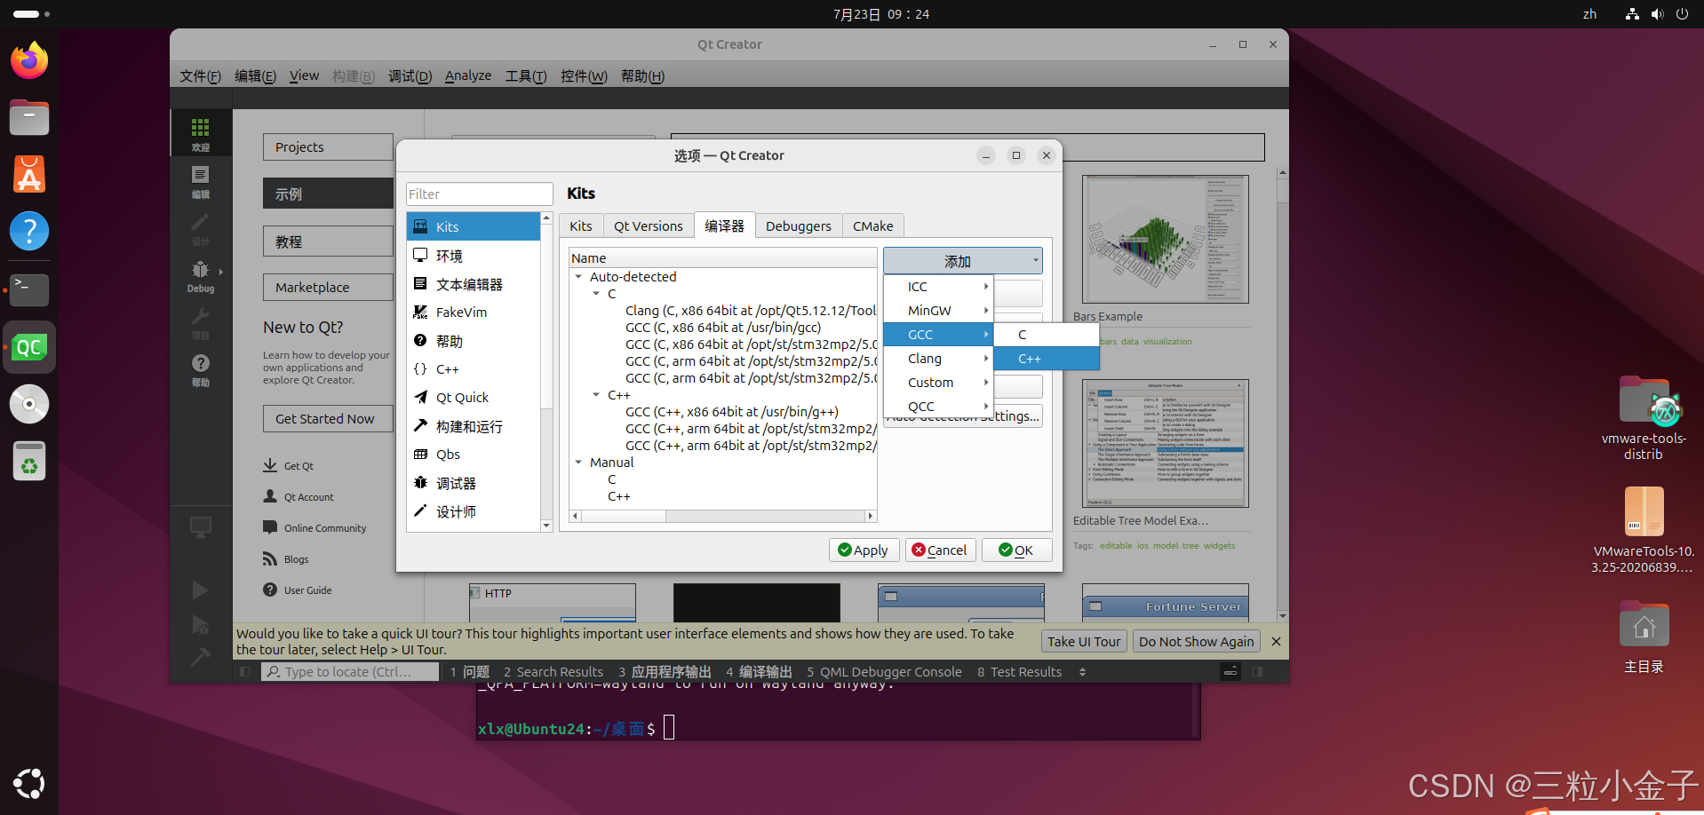Collapse the C++ node under Auto-detected

[596, 395]
